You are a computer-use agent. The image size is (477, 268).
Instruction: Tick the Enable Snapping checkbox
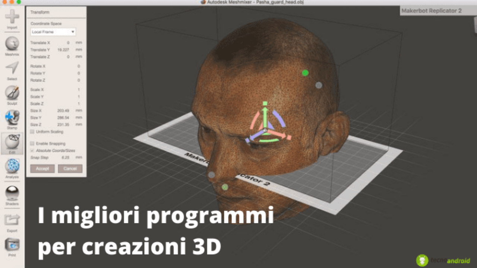[x=32, y=143]
